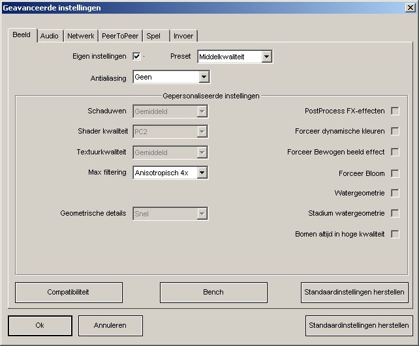
Task: Close the Geavanceerde instellingen dialog
Action: (x=410, y=7)
